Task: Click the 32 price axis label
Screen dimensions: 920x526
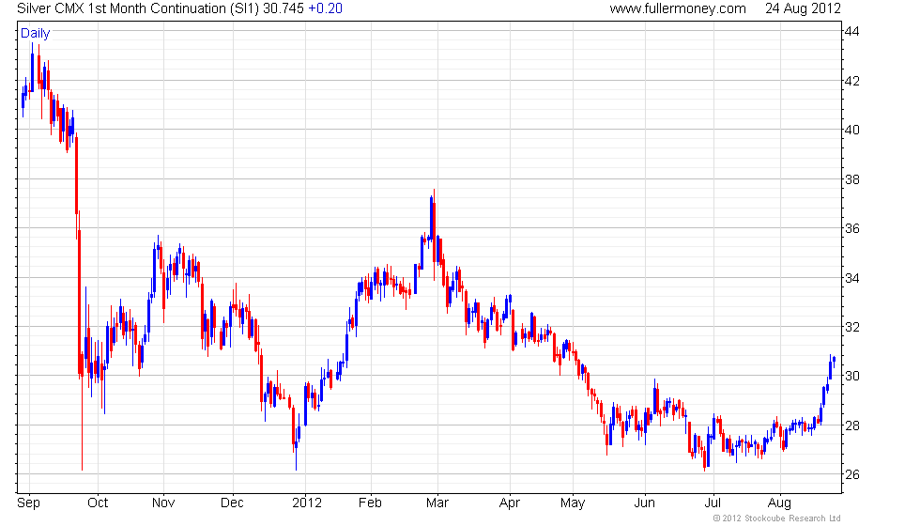Action: pos(852,327)
